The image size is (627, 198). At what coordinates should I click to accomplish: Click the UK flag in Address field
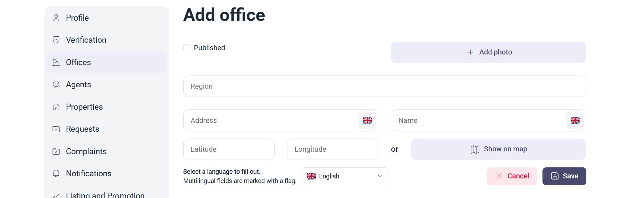(x=367, y=120)
